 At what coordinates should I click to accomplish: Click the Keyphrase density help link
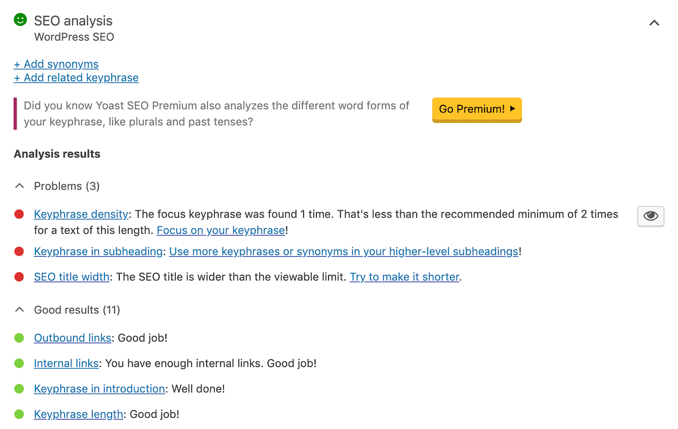click(81, 214)
